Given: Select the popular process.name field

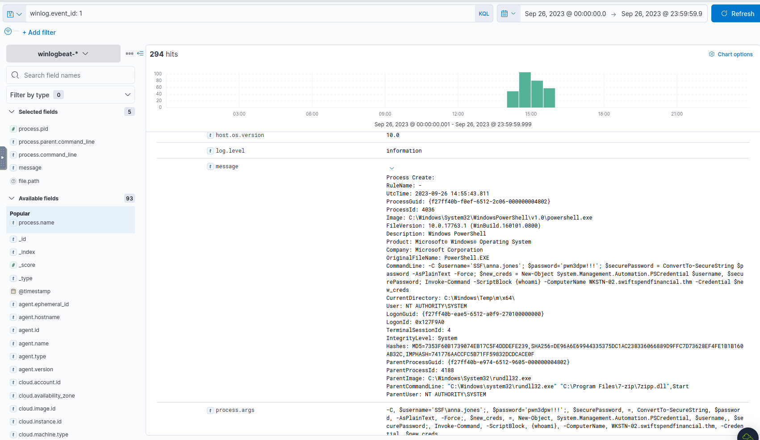Looking at the screenshot, I should point(36,223).
